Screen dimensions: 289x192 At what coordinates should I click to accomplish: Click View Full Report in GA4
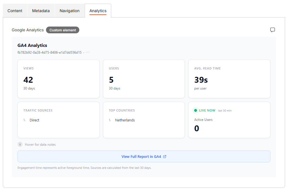(x=141, y=157)
